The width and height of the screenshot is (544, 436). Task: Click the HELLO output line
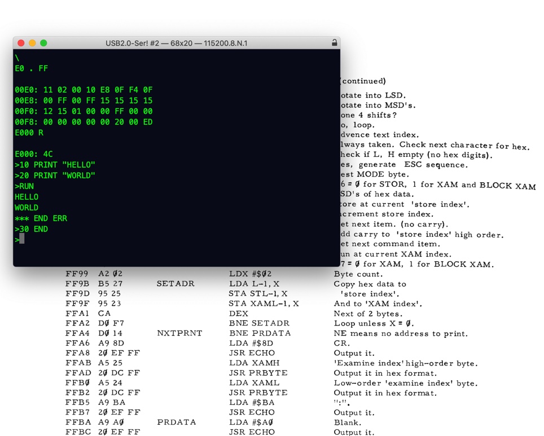tap(27, 197)
